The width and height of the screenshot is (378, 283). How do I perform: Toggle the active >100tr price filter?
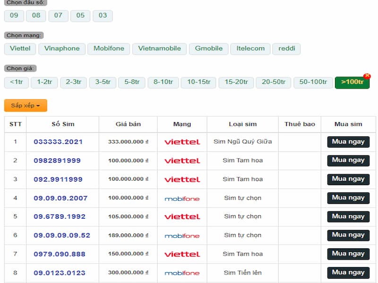(352, 83)
